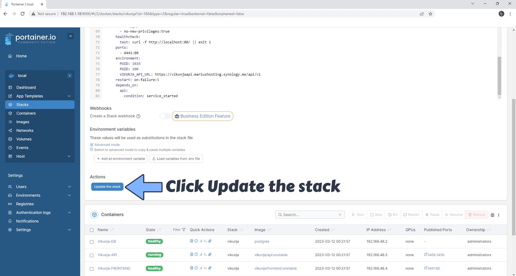Open Chrome three-dot menu
This screenshot has height=276, width=516.
pos(510,14)
